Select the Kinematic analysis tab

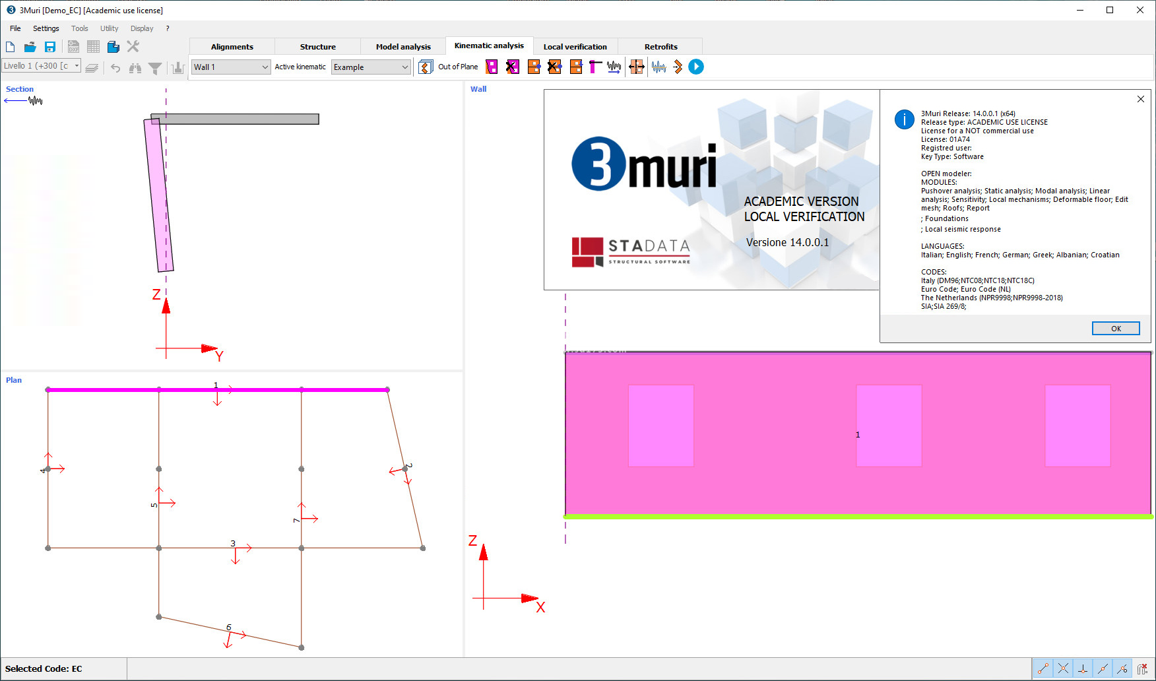tap(489, 46)
